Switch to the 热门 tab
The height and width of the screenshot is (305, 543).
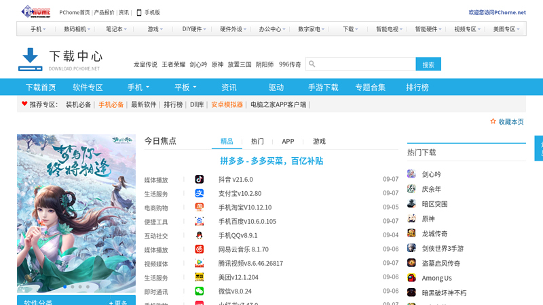pyautogui.click(x=257, y=141)
